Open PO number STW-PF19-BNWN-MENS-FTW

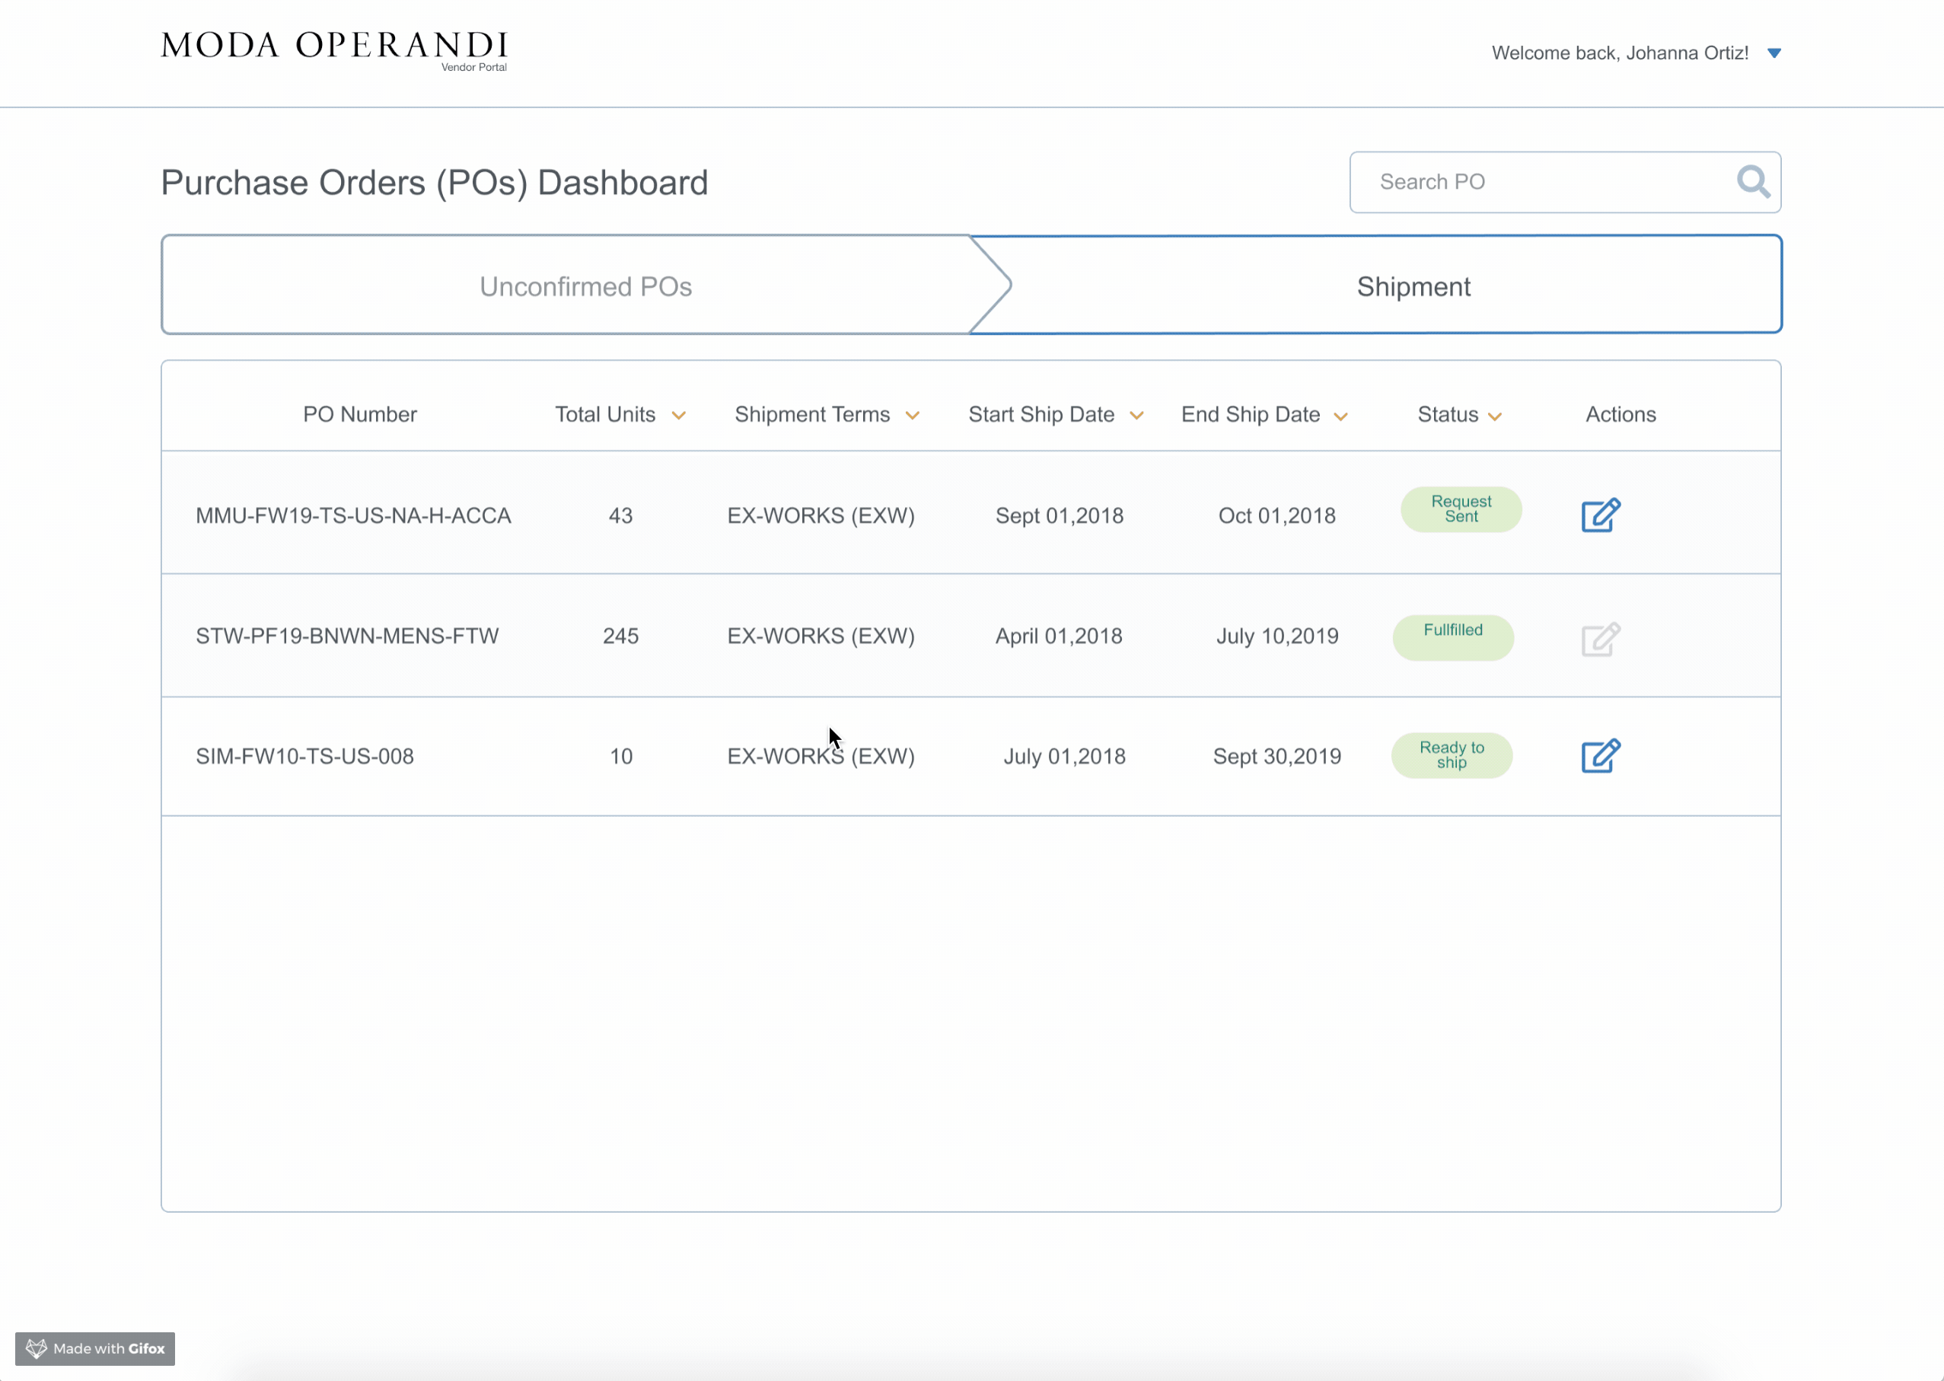click(x=347, y=636)
